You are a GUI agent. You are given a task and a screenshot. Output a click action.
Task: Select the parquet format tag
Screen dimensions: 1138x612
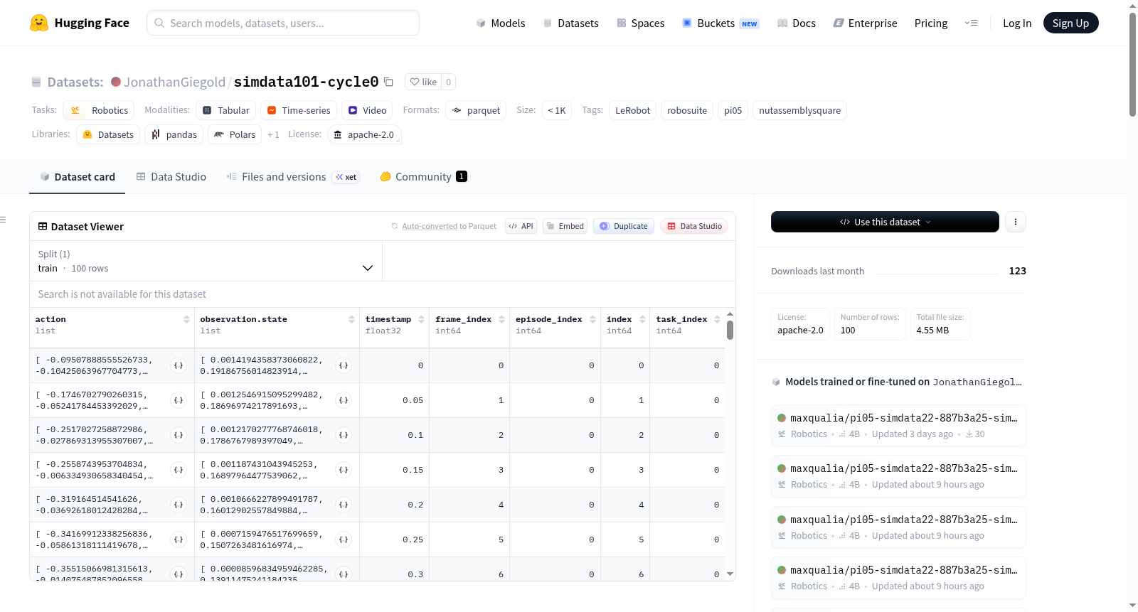pyautogui.click(x=476, y=110)
